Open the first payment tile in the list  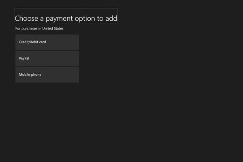click(x=47, y=42)
